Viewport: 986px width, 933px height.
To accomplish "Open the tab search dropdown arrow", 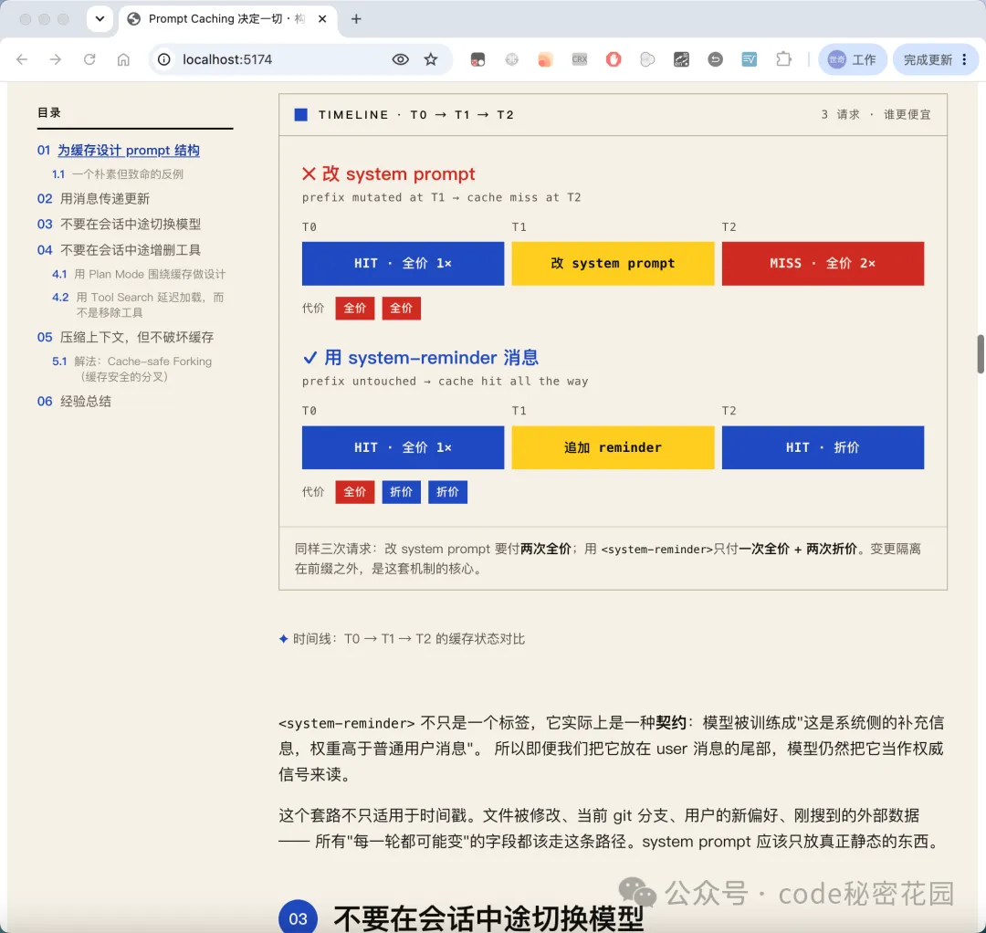I will click(100, 19).
